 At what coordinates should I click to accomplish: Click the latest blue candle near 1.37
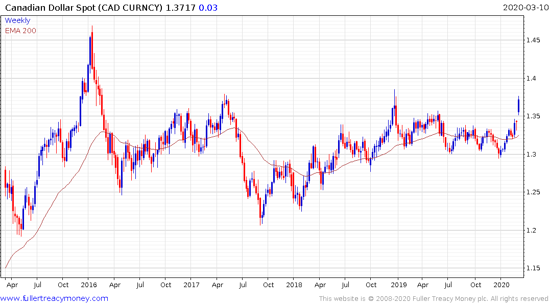[518, 106]
